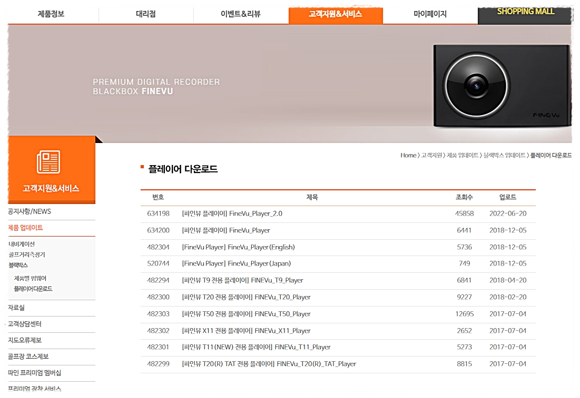Click the Home breadcrumb link

click(408, 156)
